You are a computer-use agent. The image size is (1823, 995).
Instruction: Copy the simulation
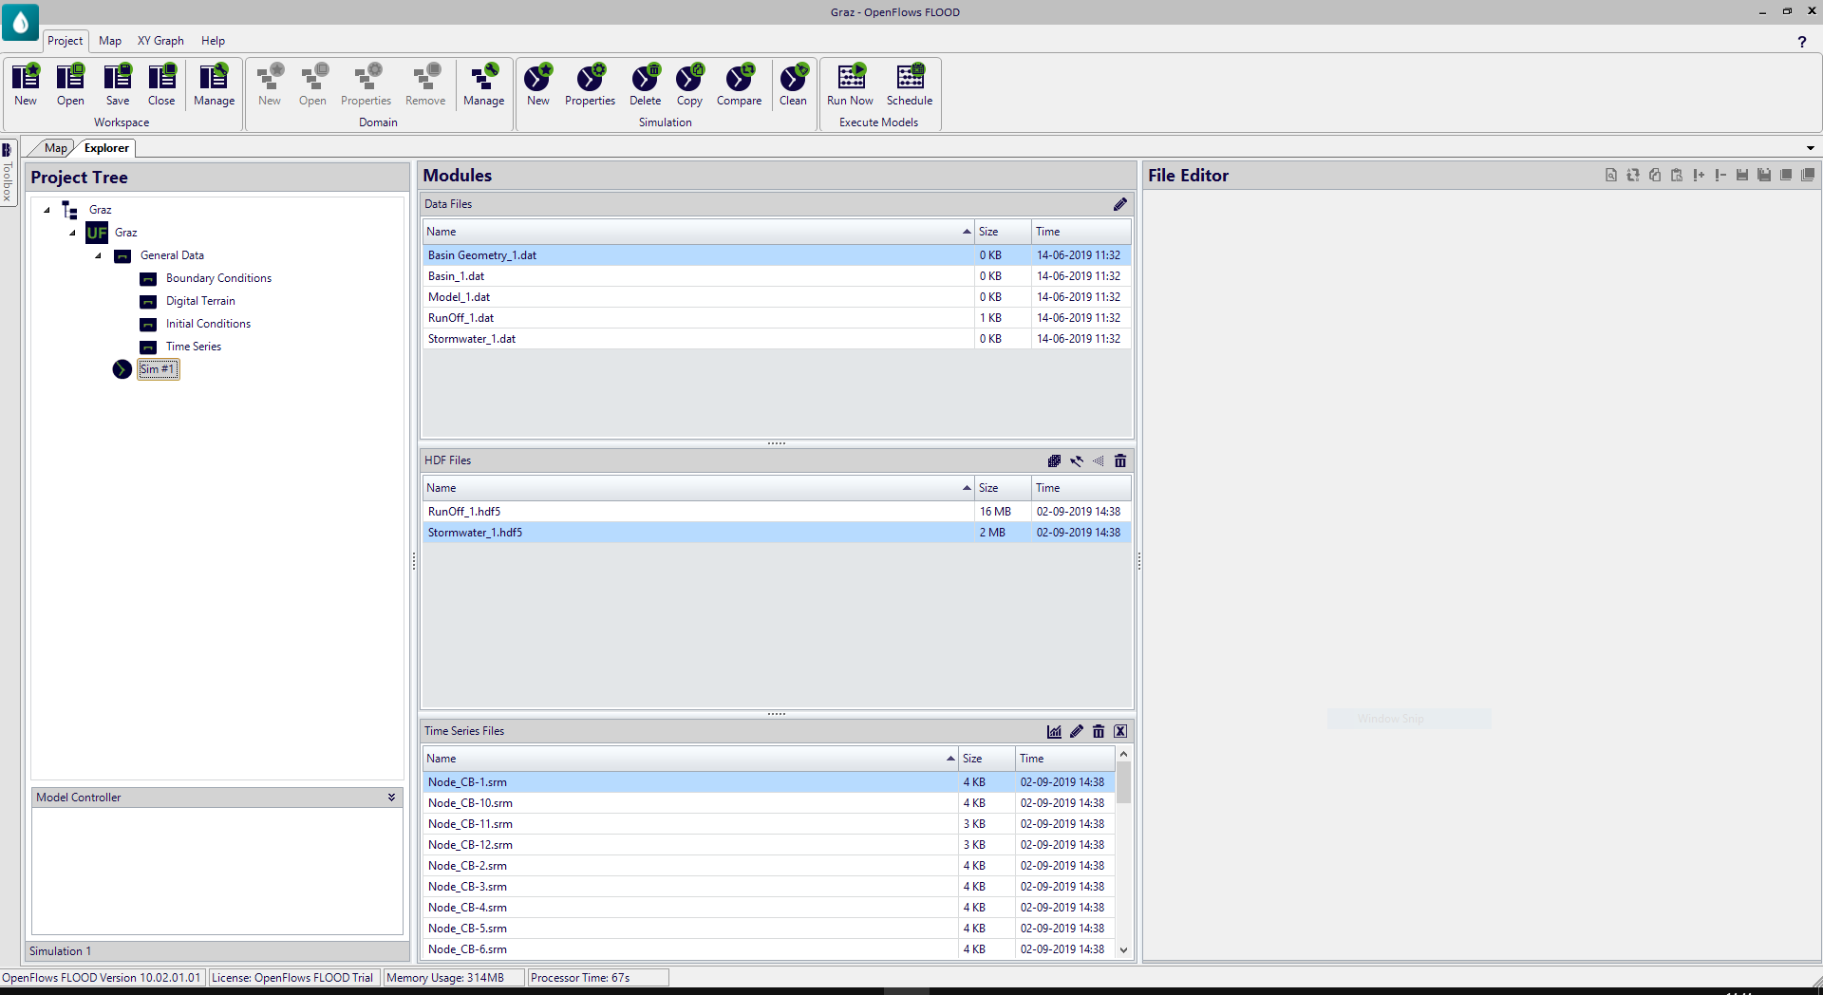(690, 85)
